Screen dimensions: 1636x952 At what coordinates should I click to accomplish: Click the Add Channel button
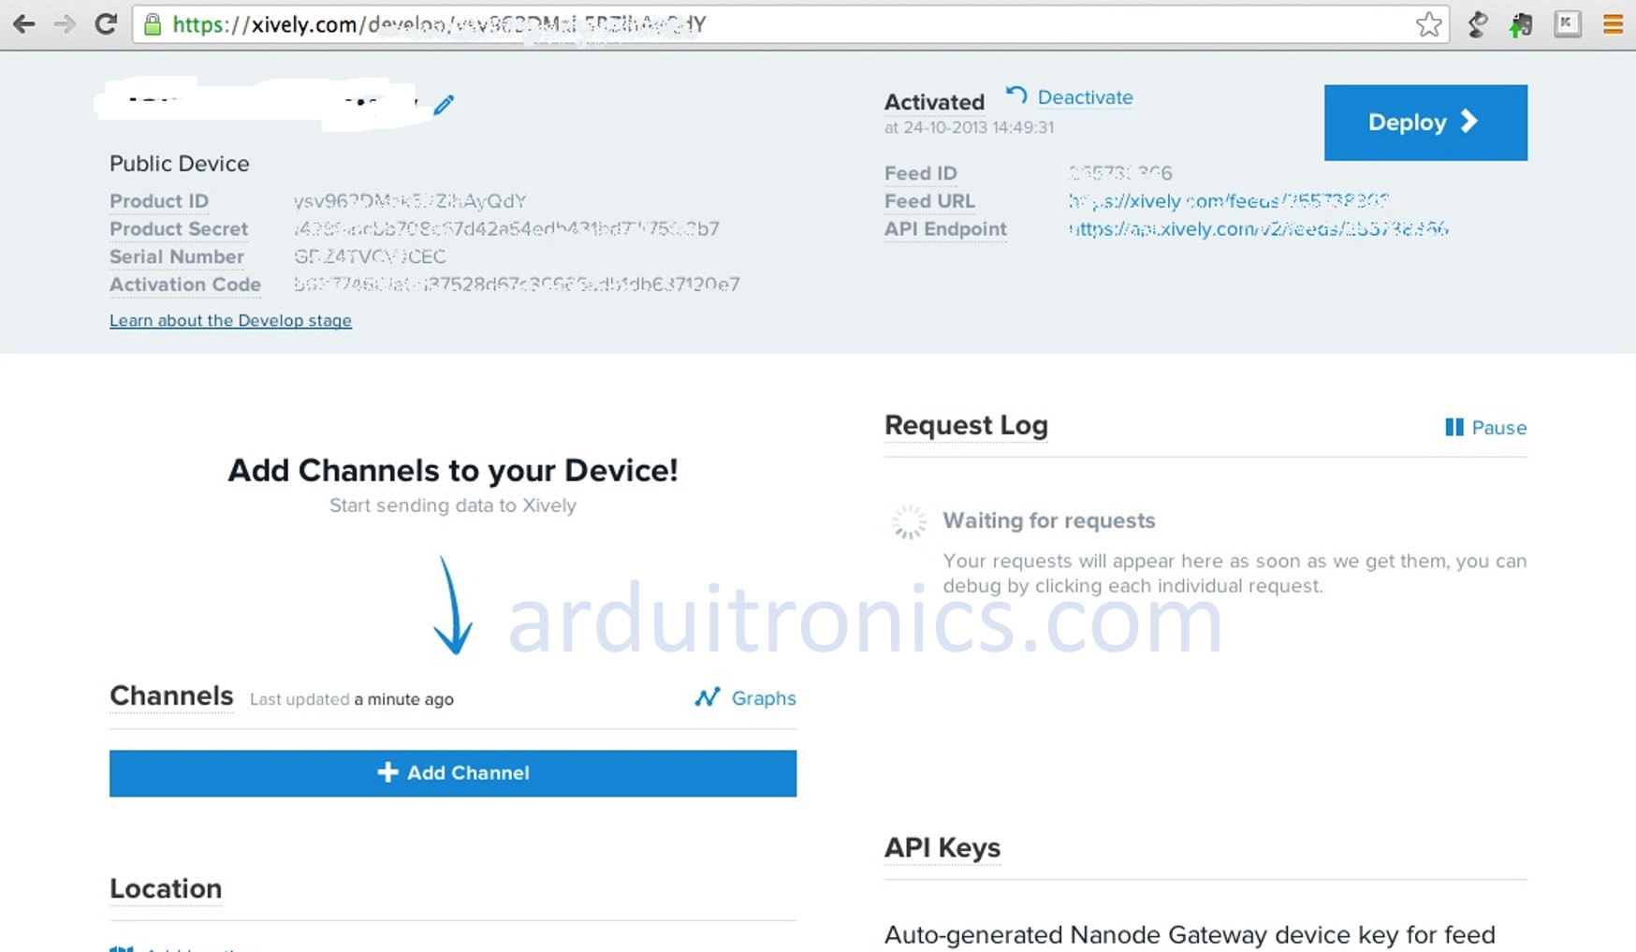(x=453, y=773)
